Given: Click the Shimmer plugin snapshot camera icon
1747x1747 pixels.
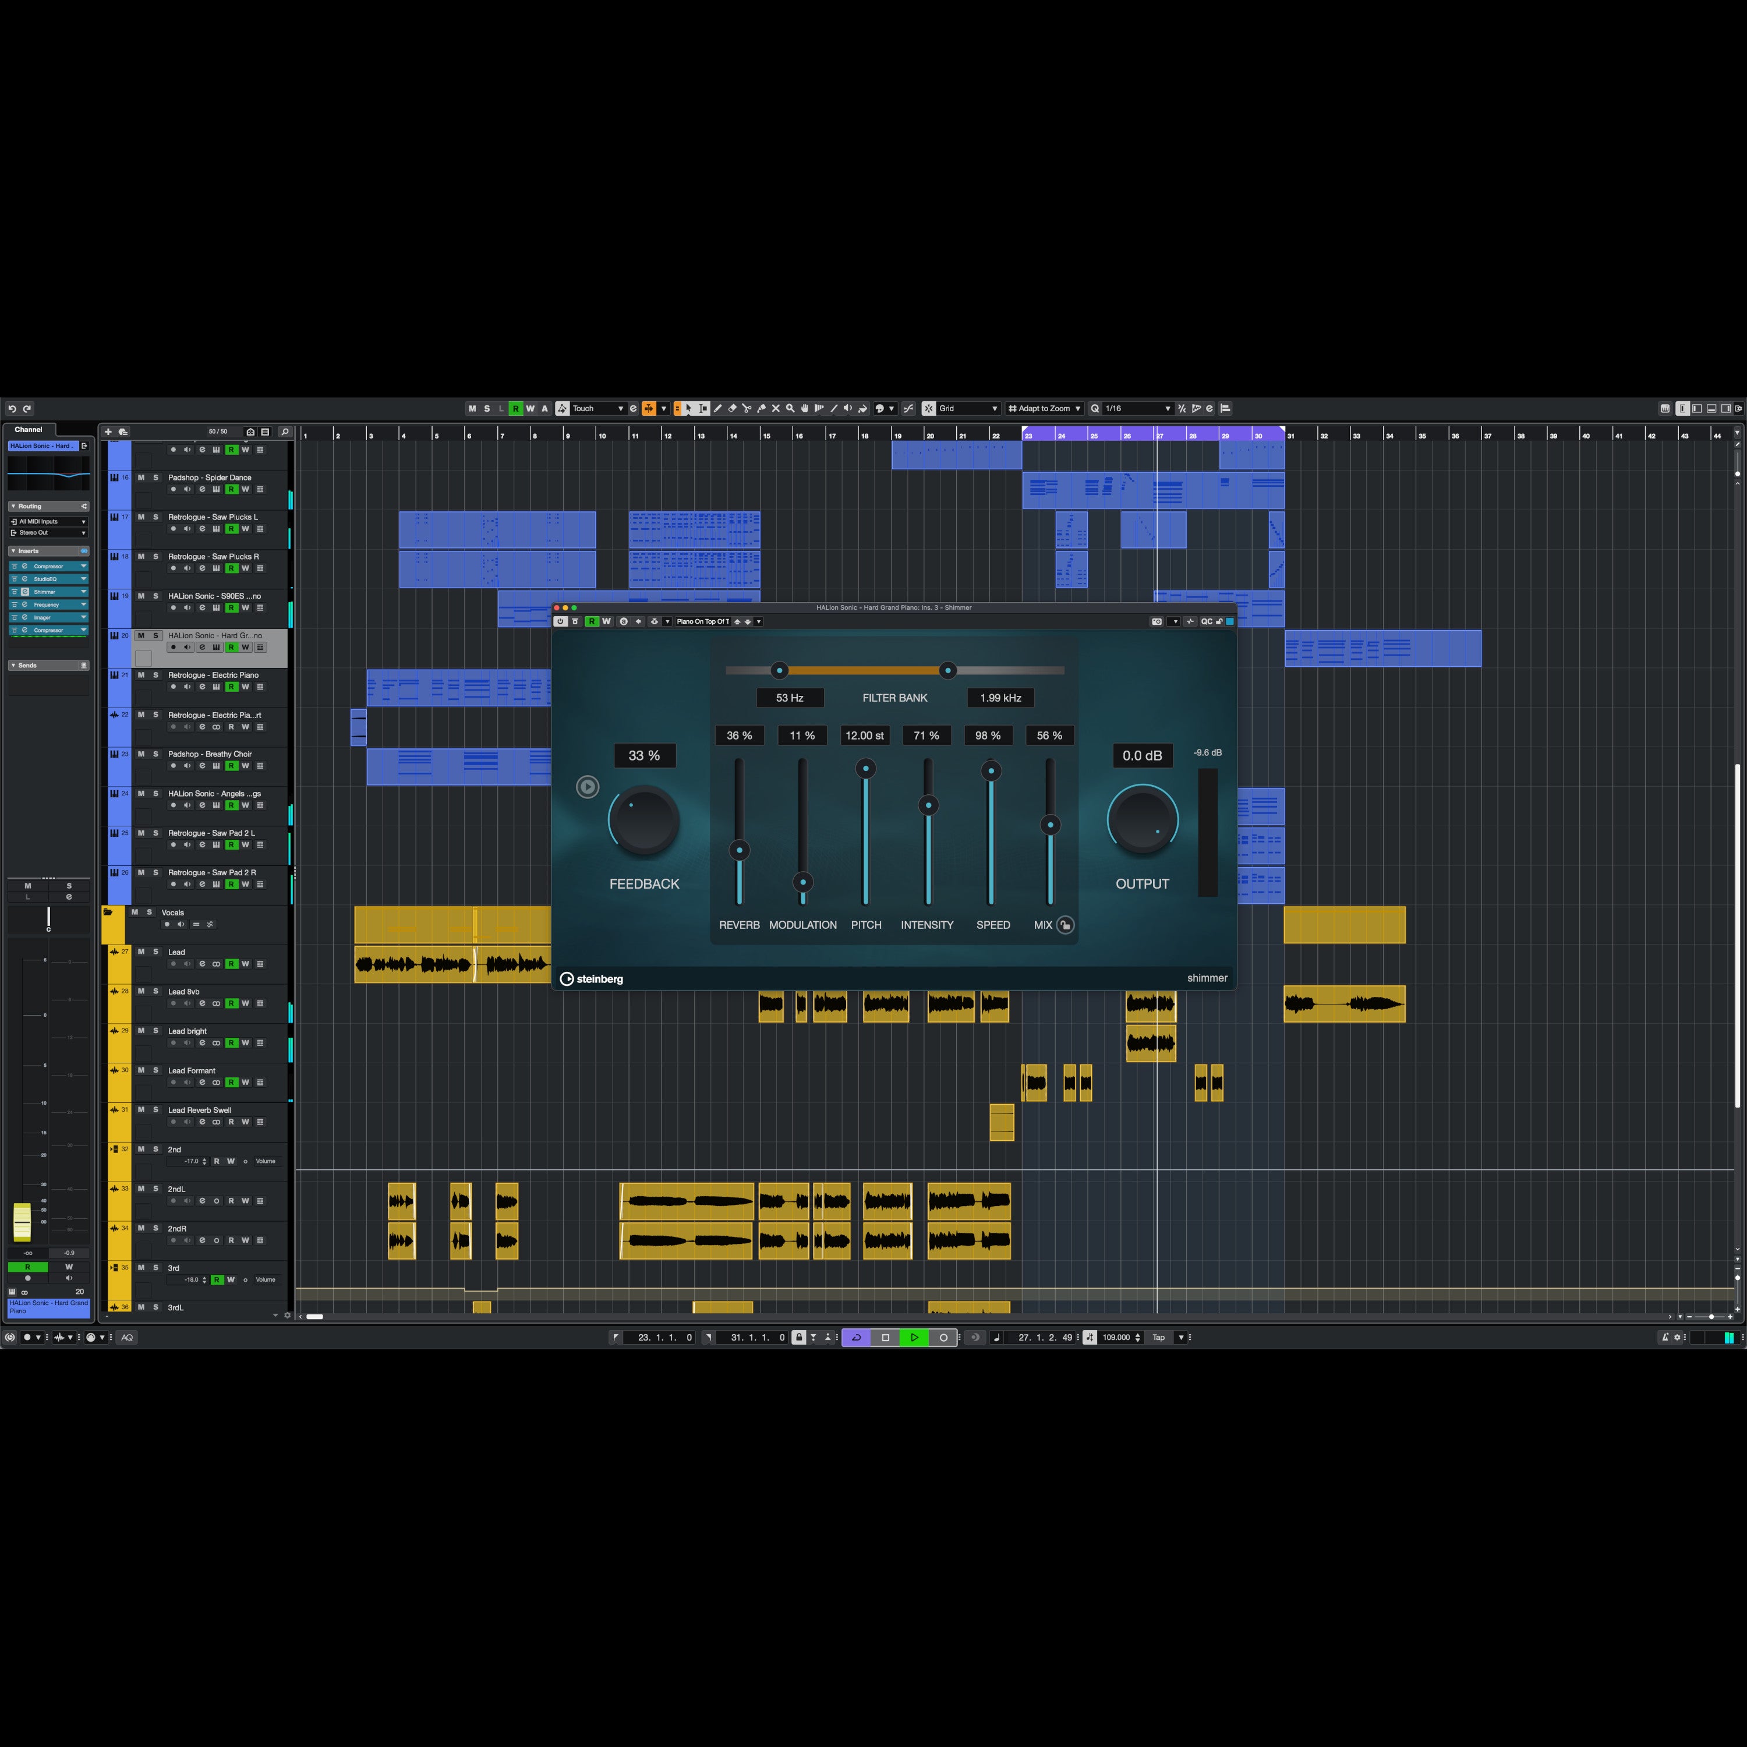Looking at the screenshot, I should tap(1157, 621).
